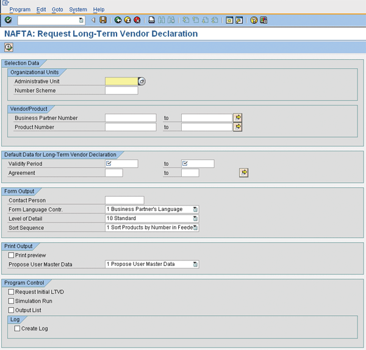The width and height of the screenshot is (366, 350).
Task: Open the Program menu
Action: [x=20, y=10]
